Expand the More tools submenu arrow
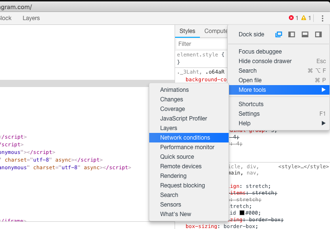Screen dimensions: 330x229 (323, 90)
